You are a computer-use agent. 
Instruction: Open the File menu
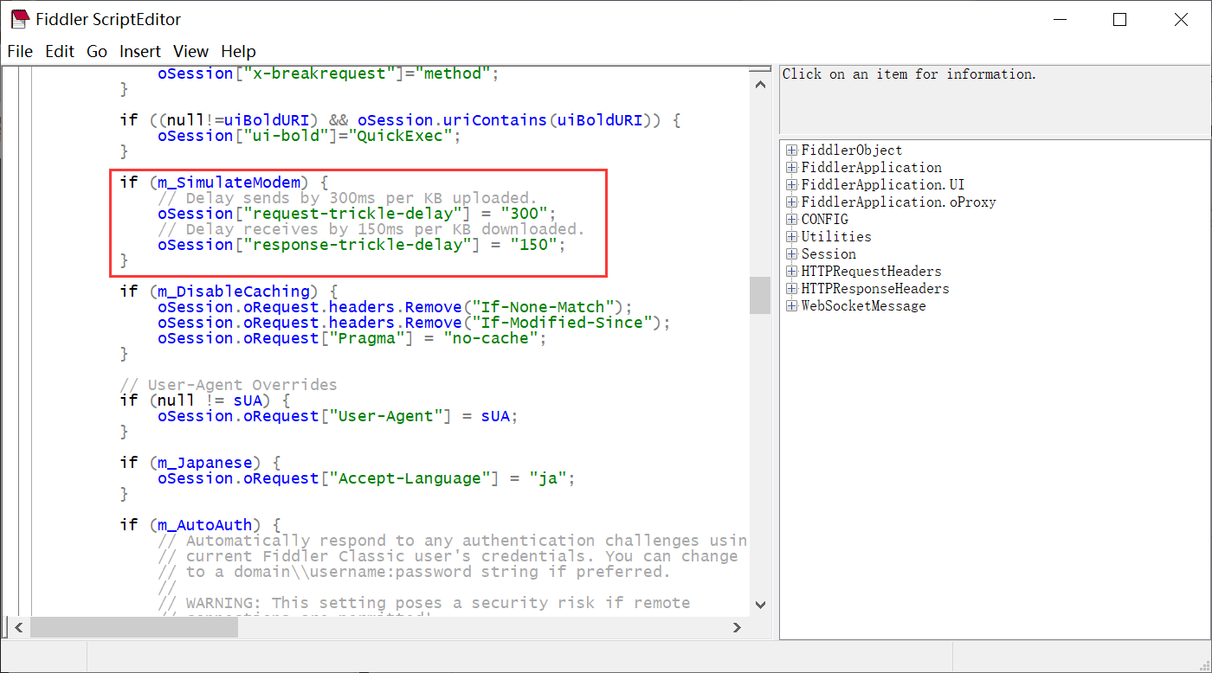20,51
